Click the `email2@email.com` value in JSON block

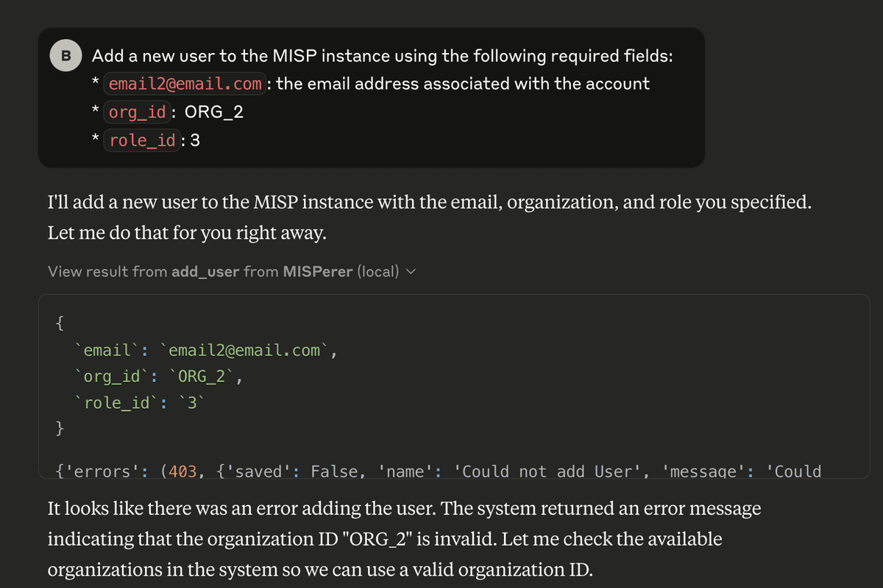[x=245, y=350]
